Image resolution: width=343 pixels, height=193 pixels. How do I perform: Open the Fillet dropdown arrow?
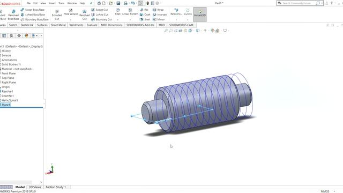coord(118,20)
